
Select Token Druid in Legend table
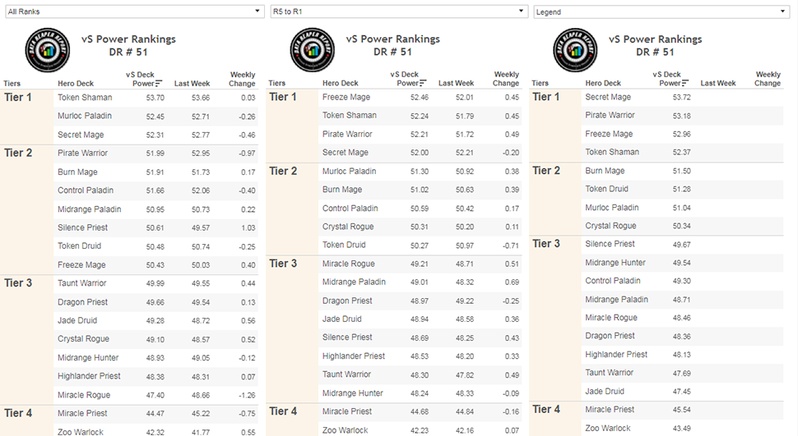(x=606, y=189)
